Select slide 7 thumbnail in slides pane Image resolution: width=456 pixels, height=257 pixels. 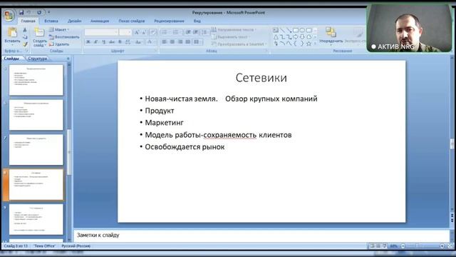(36, 150)
